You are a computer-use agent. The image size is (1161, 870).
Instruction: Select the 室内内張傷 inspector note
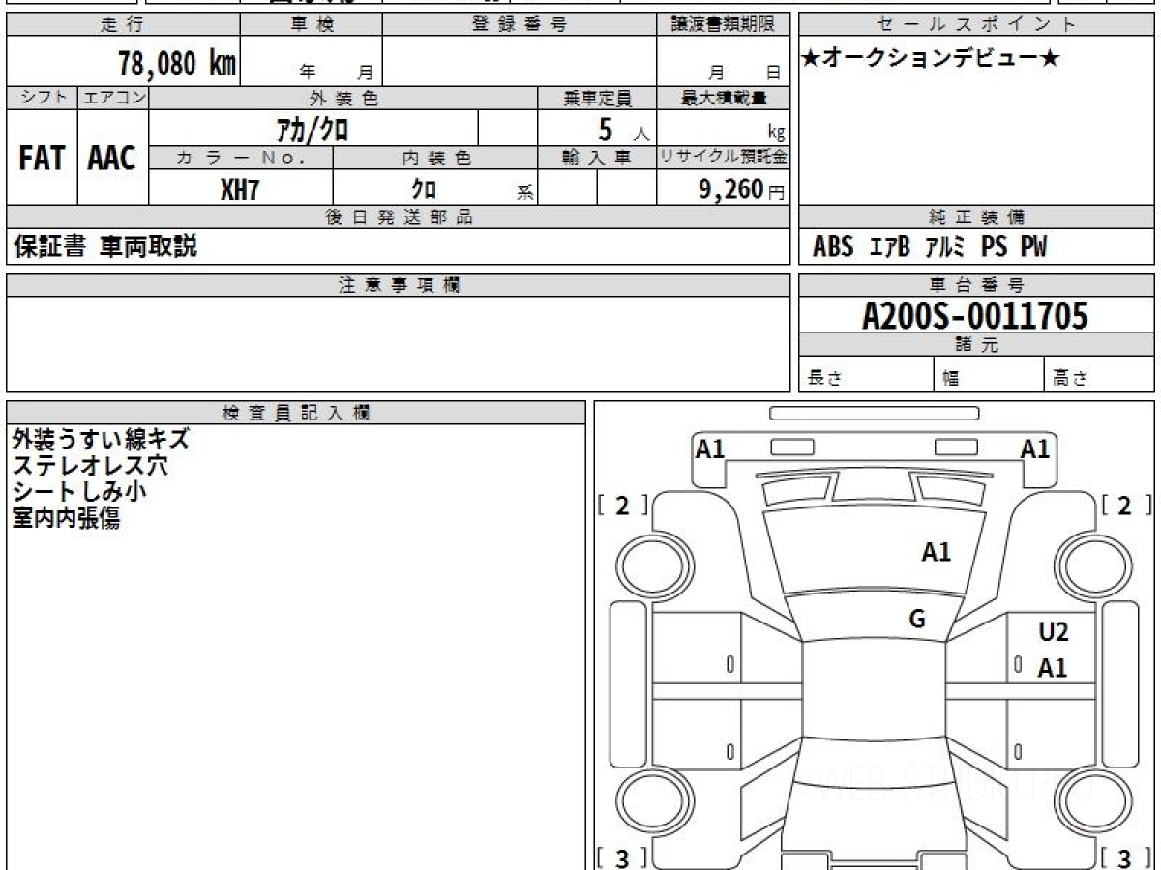tap(66, 518)
